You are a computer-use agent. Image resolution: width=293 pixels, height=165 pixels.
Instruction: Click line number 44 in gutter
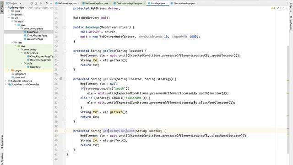coord(56,159)
